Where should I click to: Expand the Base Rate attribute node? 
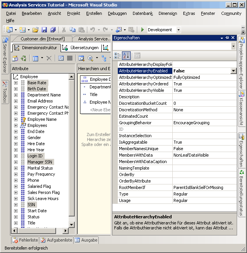click(16, 83)
